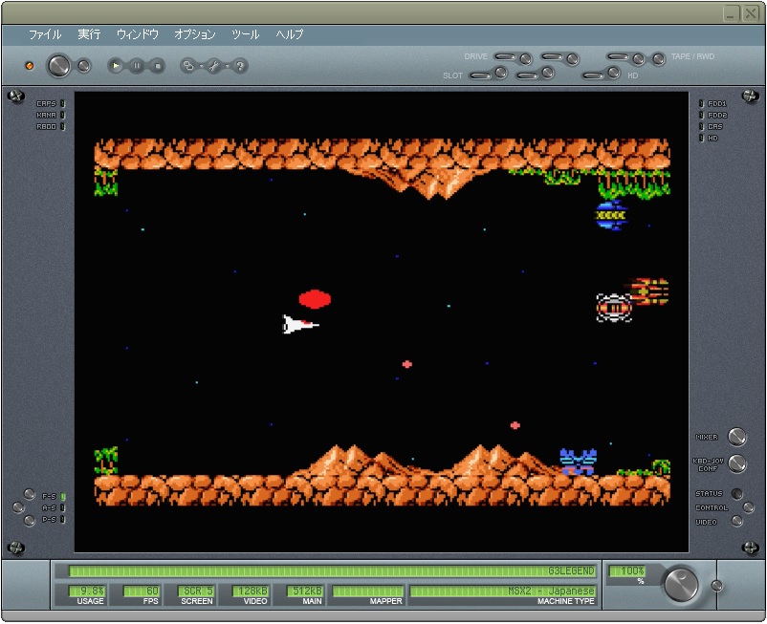Click the 128kB VIDEO readout
Viewport: 767px width, 624px height.
pyautogui.click(x=250, y=591)
